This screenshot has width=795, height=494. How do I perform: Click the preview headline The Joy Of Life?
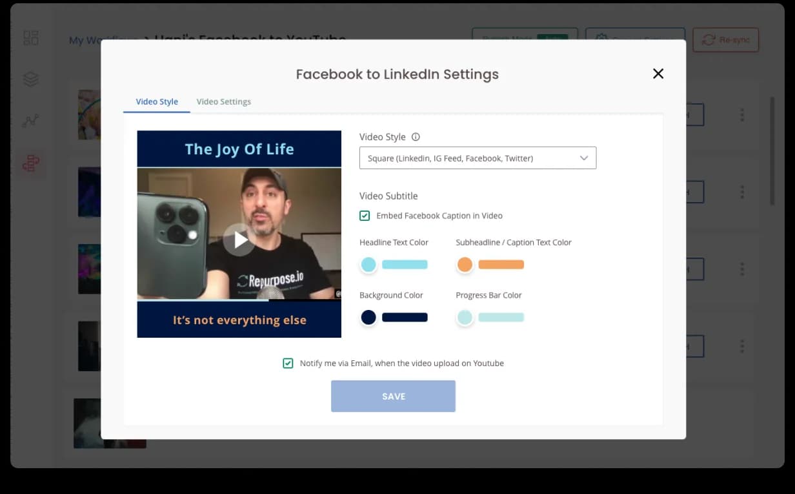pos(239,149)
